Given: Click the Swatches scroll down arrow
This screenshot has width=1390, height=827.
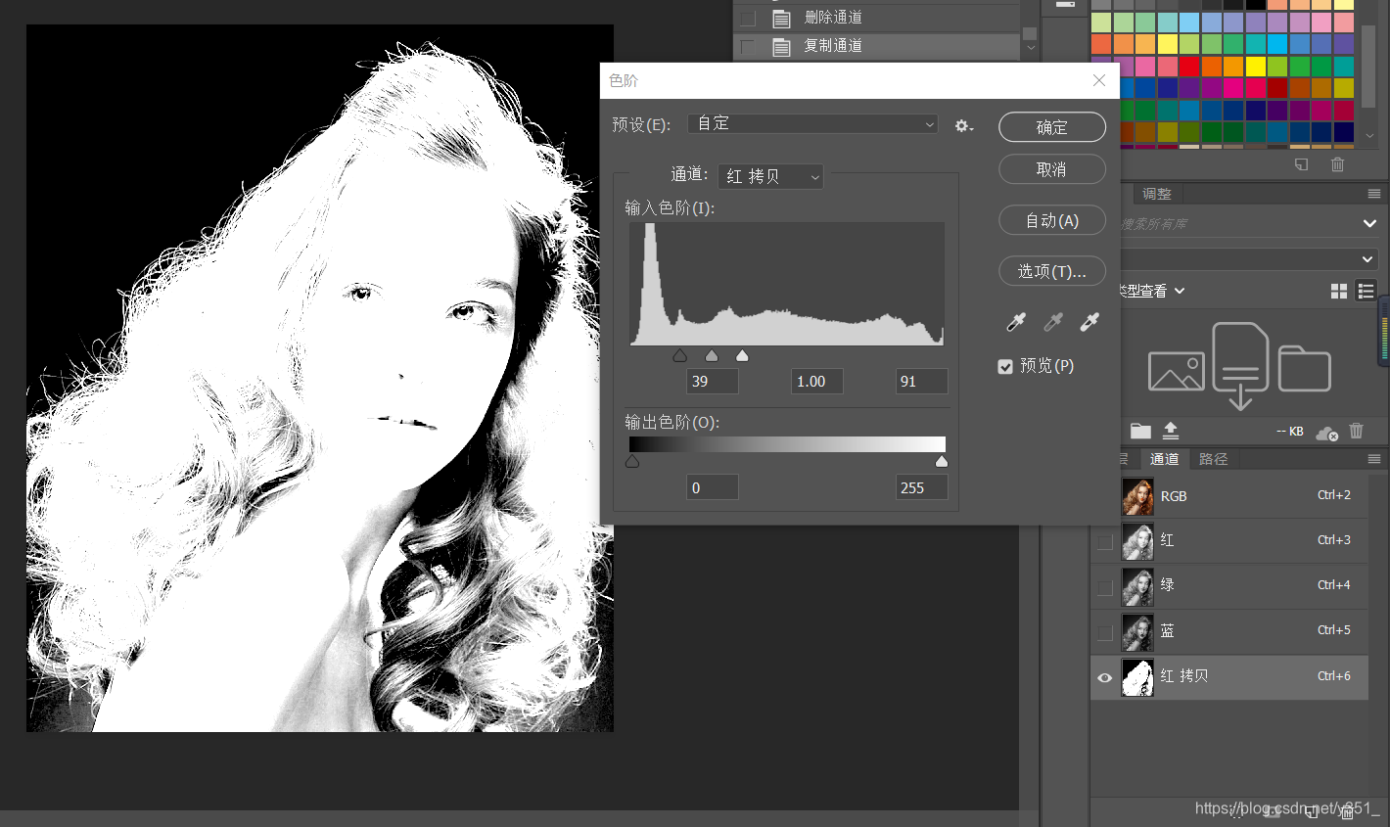Looking at the screenshot, I should (x=1368, y=137).
